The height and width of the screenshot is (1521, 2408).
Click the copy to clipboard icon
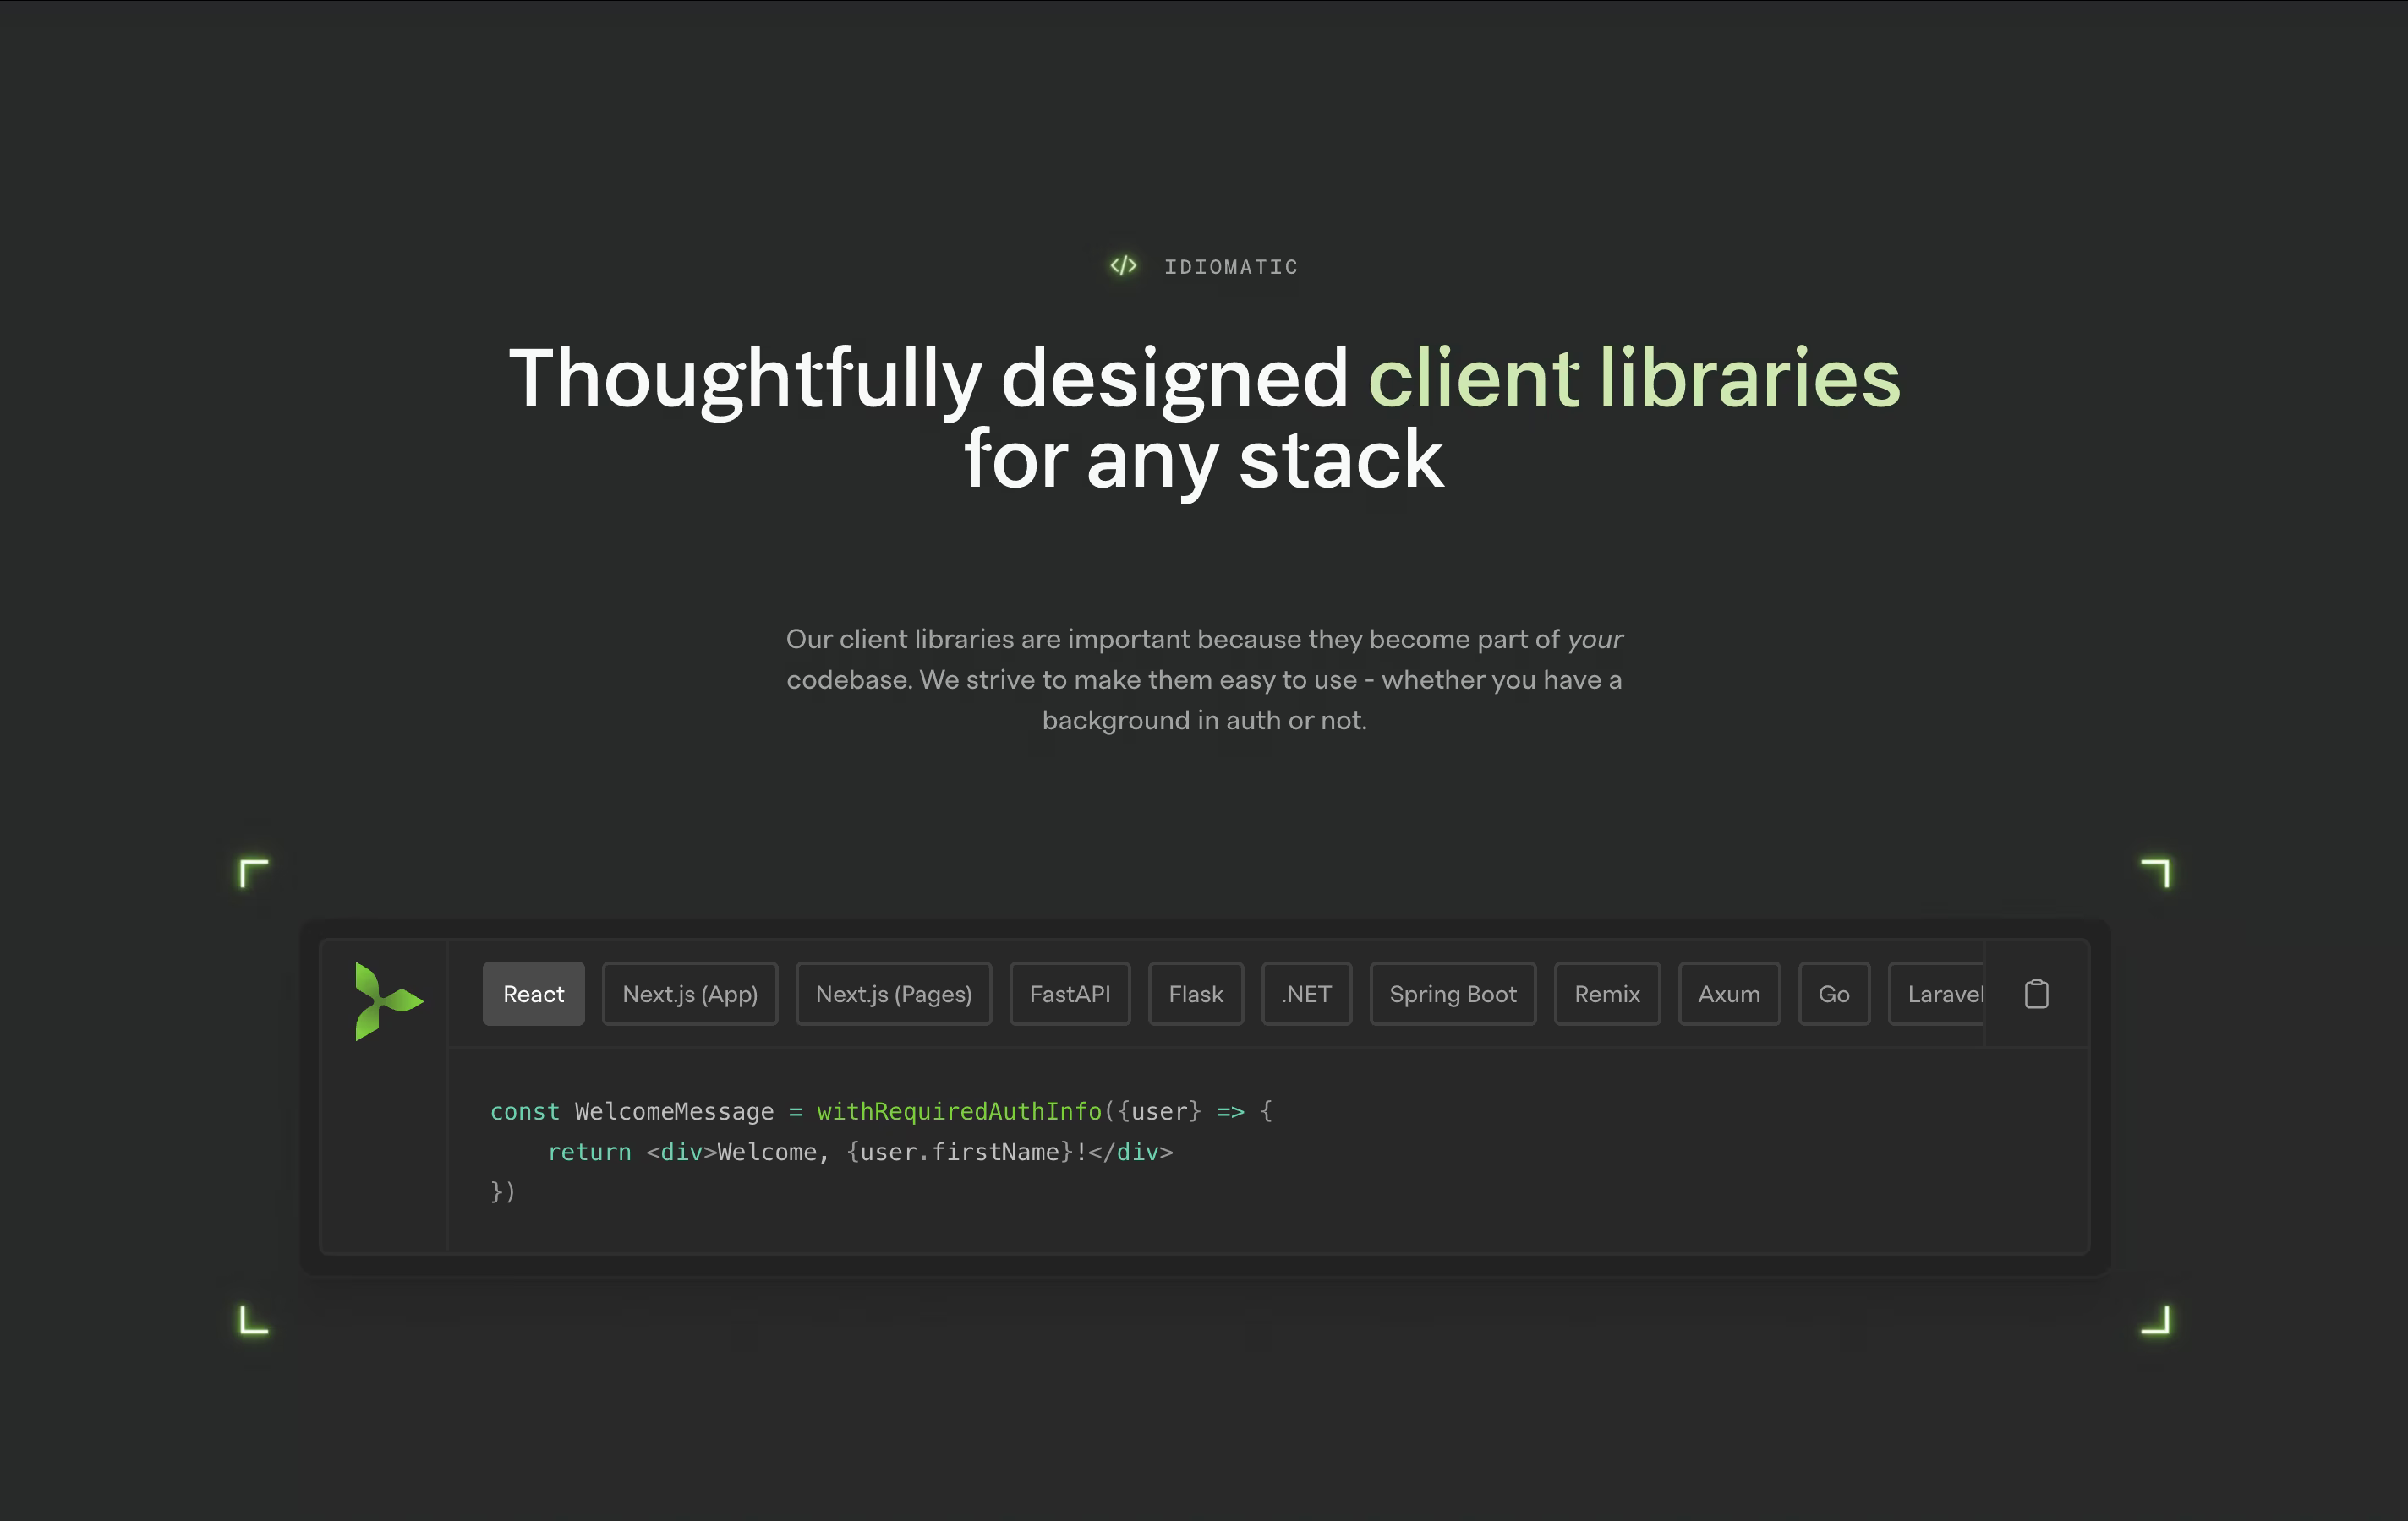pyautogui.click(x=2036, y=994)
